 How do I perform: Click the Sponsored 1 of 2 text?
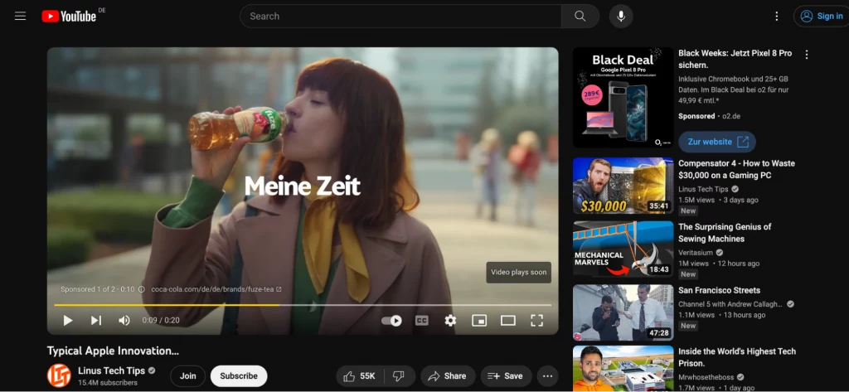tap(89, 289)
